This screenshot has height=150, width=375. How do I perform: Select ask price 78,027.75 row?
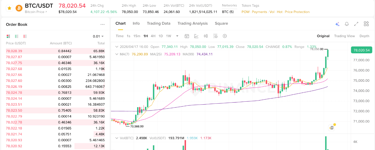tap(55, 63)
